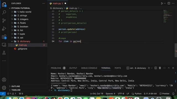This screenshot has height=99, width=177.
Task: Show errors and warnings count in status bar
Action: point(12,94)
